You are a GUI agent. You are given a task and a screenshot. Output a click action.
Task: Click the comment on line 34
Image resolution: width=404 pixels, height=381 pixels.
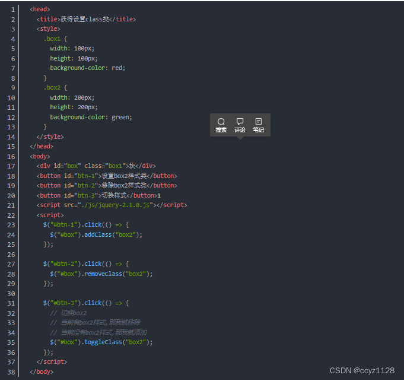(x=98, y=333)
